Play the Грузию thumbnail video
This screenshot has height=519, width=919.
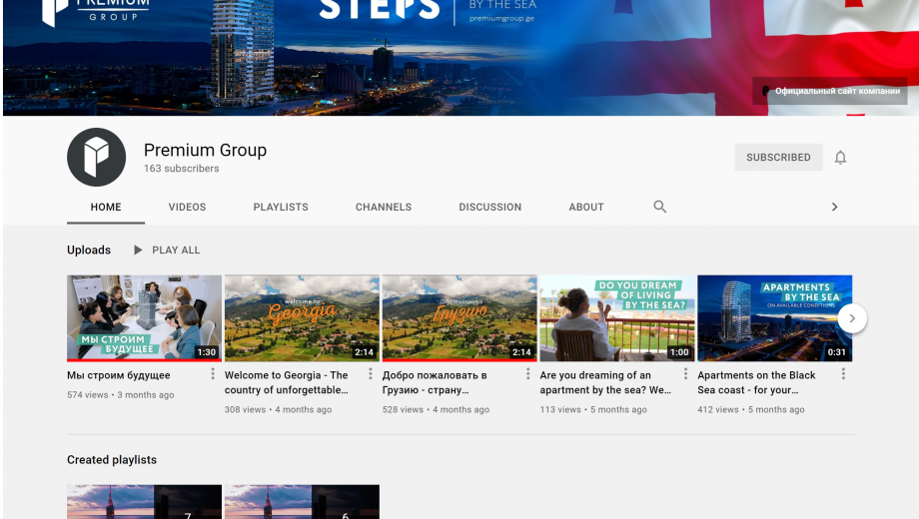(459, 318)
